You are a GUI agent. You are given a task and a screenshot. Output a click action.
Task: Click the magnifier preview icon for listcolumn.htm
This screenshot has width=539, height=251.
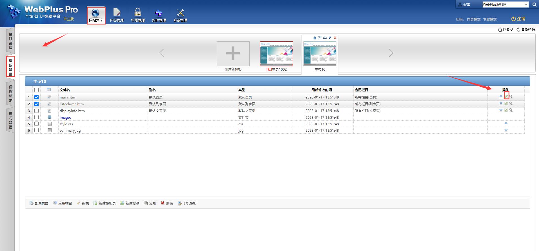pos(511,104)
